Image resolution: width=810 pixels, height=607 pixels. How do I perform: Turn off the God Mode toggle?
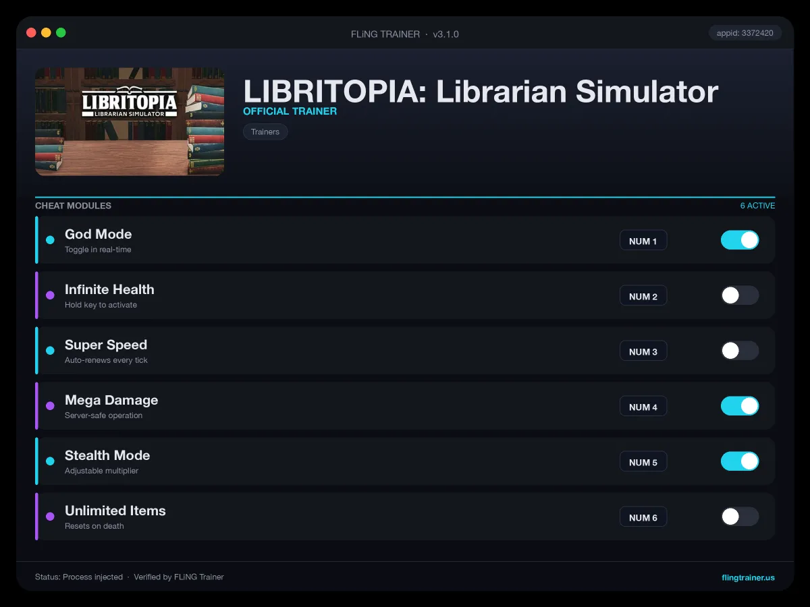click(x=740, y=240)
